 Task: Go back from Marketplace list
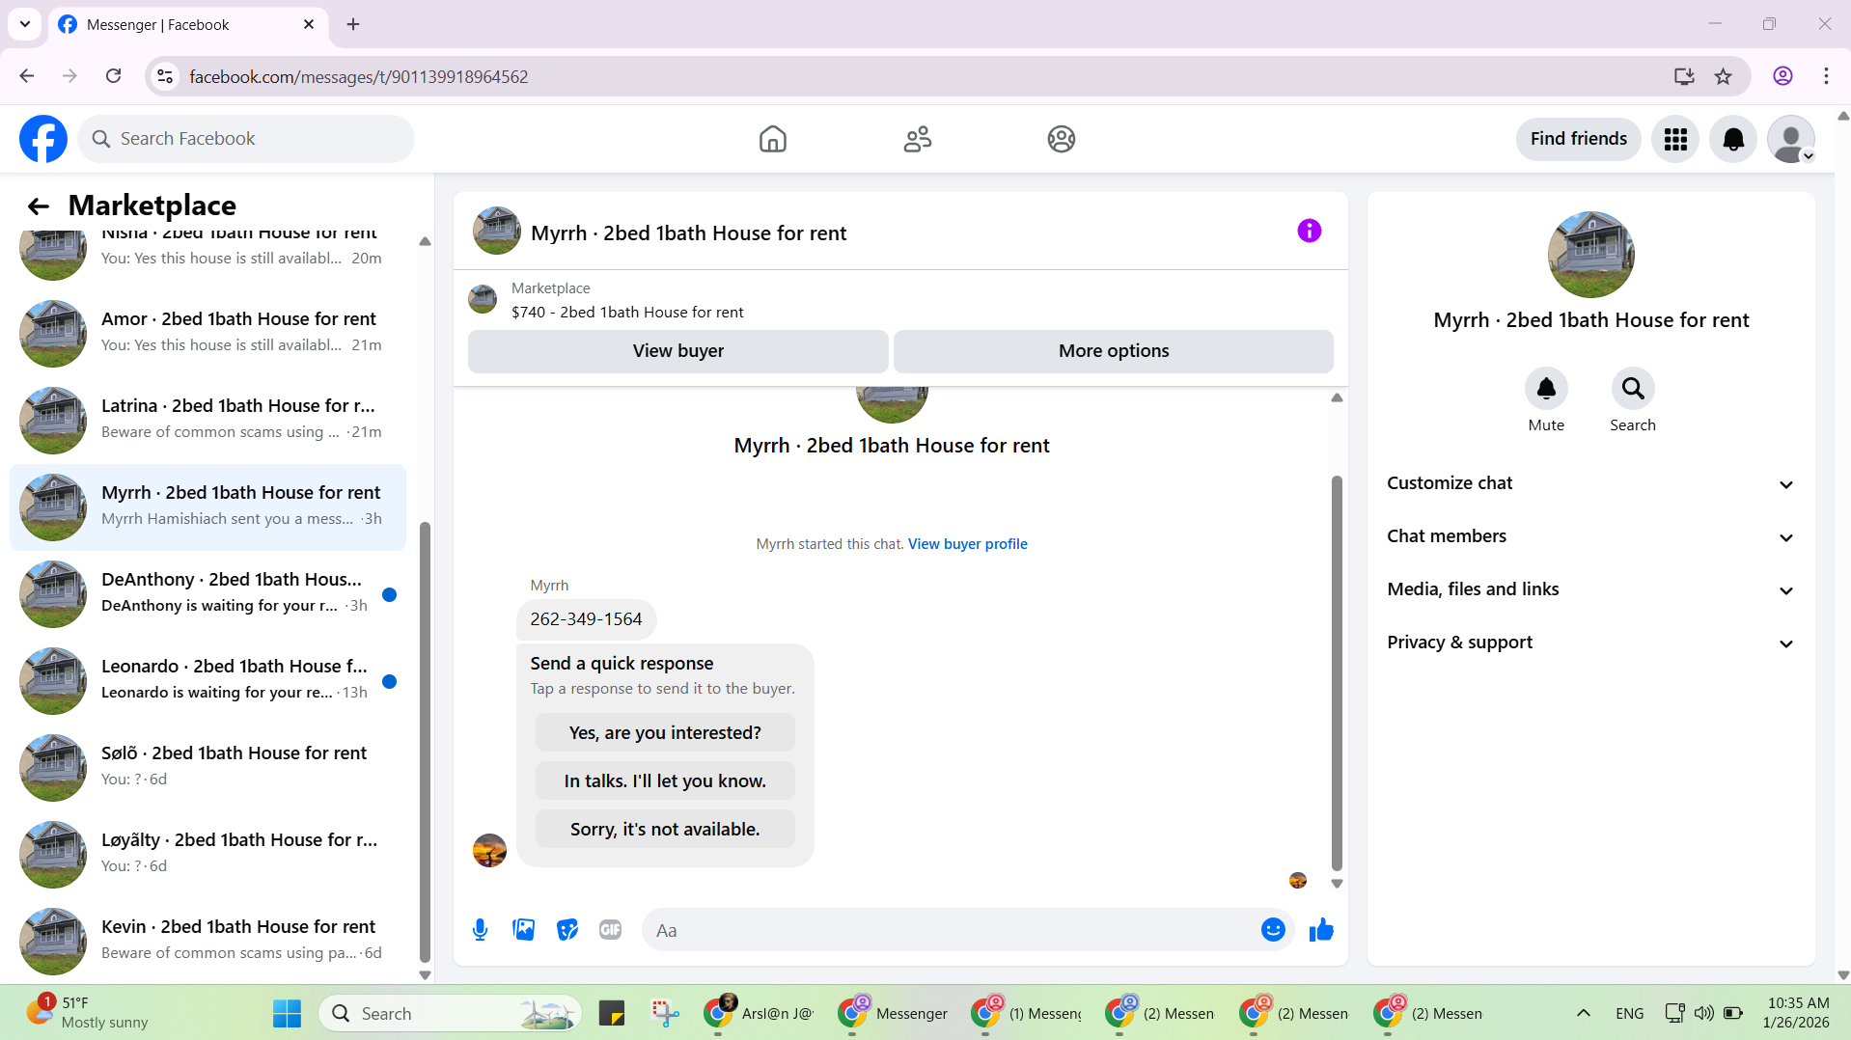38,205
